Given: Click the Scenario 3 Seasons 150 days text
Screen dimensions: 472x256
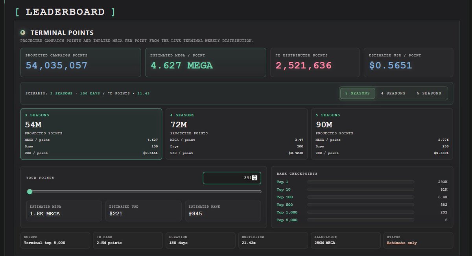Looking at the screenshot, I should [x=87, y=94].
